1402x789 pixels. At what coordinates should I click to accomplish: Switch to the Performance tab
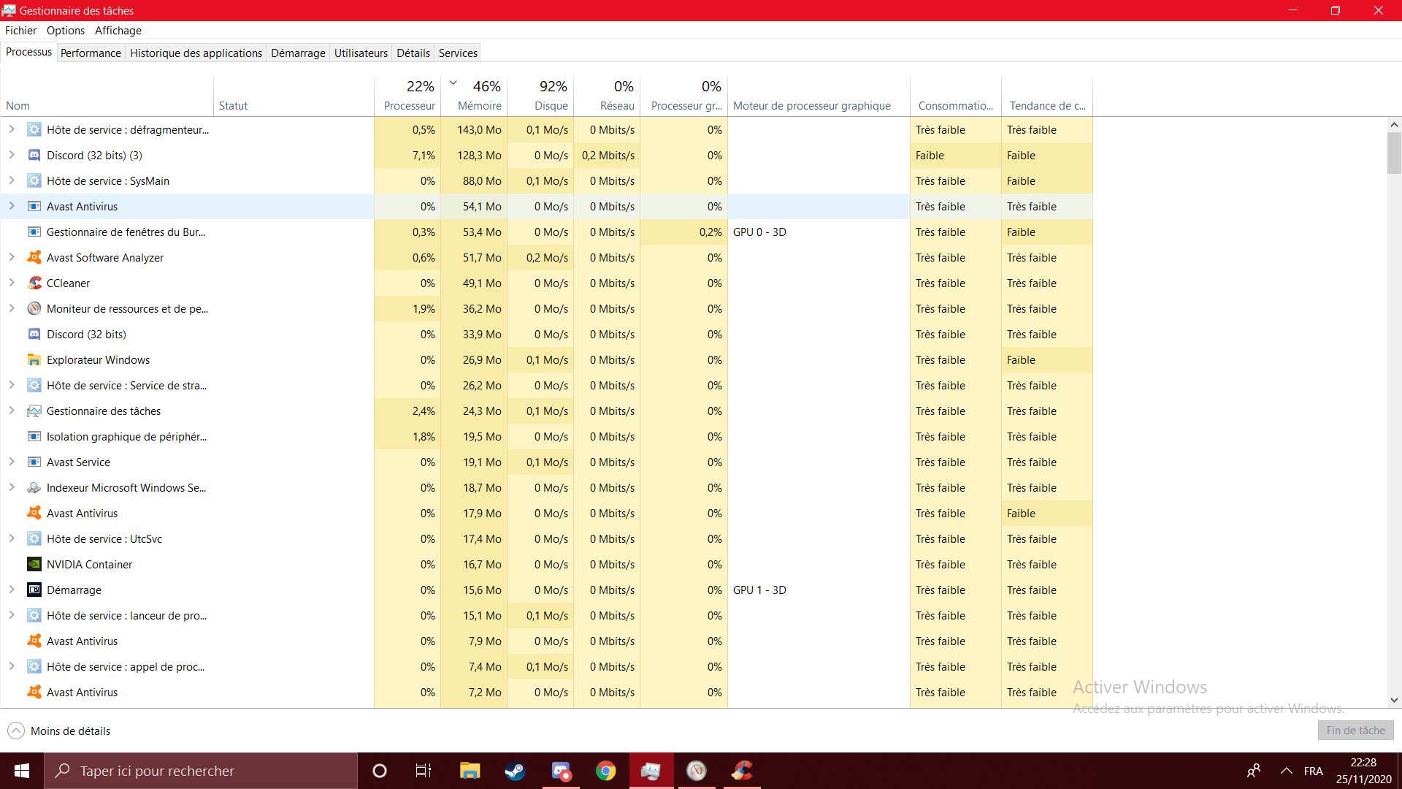coord(91,53)
